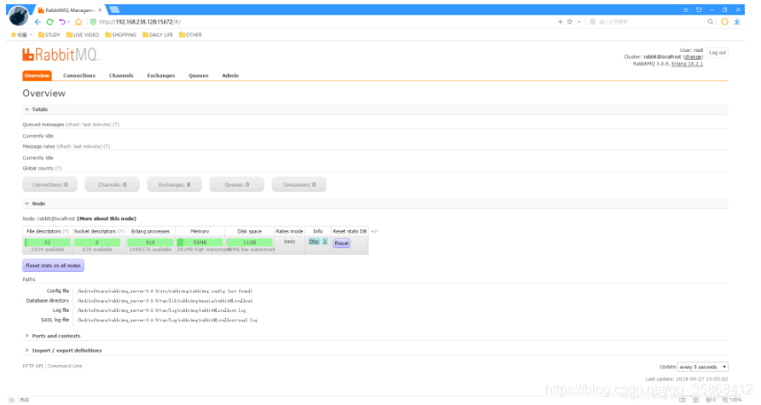Click the Connections: 0 count button

coord(50,185)
